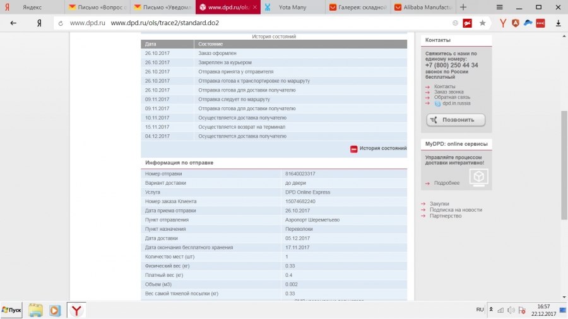Select 'Отправка следует по маршруту' status text

point(234,100)
